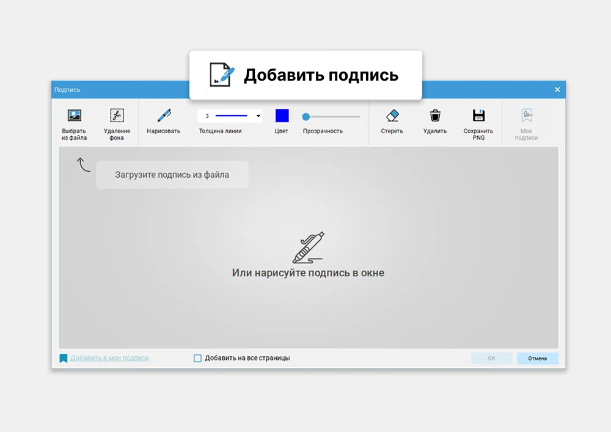Viewport: 611px width, 432px height.
Task: Adjust the "Прозрачность" transparency slider
Action: point(305,115)
